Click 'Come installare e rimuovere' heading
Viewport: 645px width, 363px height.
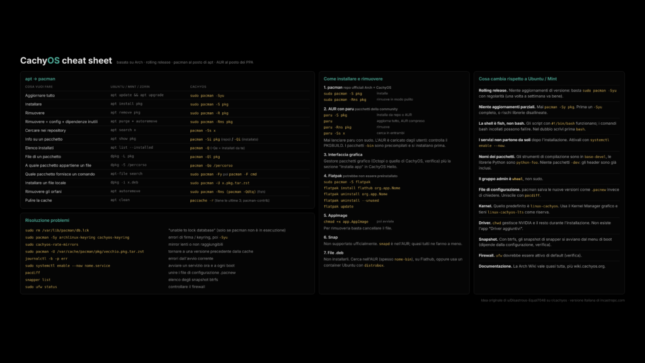(x=353, y=79)
